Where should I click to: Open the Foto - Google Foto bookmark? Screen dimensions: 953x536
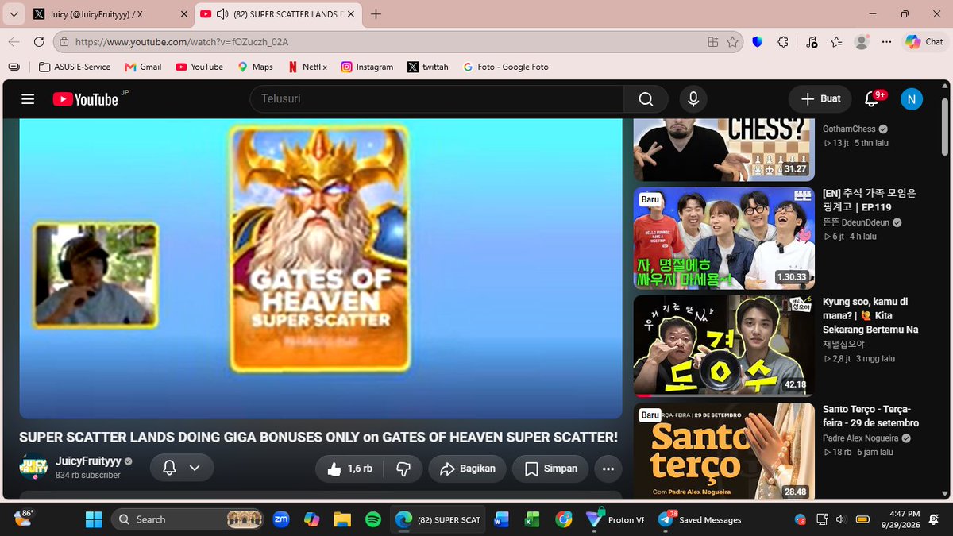(x=506, y=67)
